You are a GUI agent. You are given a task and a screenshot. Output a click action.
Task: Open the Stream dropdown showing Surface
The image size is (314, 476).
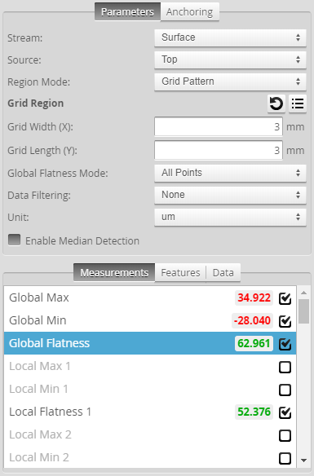click(x=230, y=37)
